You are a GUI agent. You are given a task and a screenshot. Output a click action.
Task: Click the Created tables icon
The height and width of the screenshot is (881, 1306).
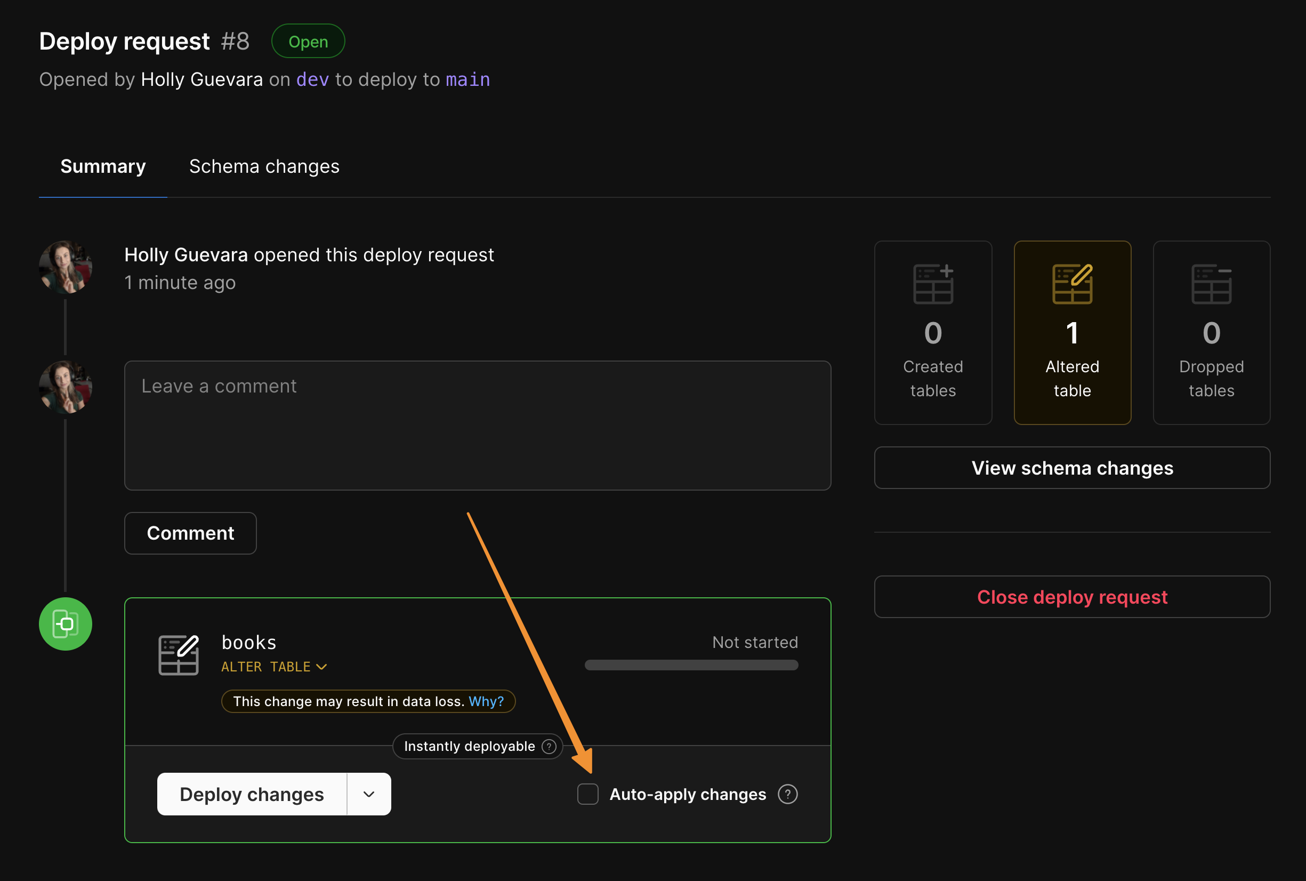point(933,284)
